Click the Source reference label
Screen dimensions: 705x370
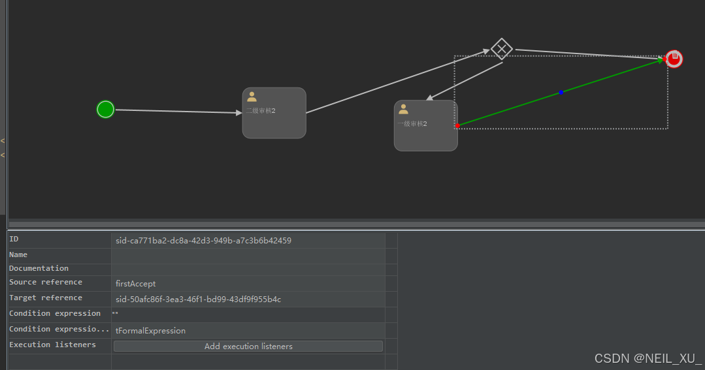coord(46,282)
